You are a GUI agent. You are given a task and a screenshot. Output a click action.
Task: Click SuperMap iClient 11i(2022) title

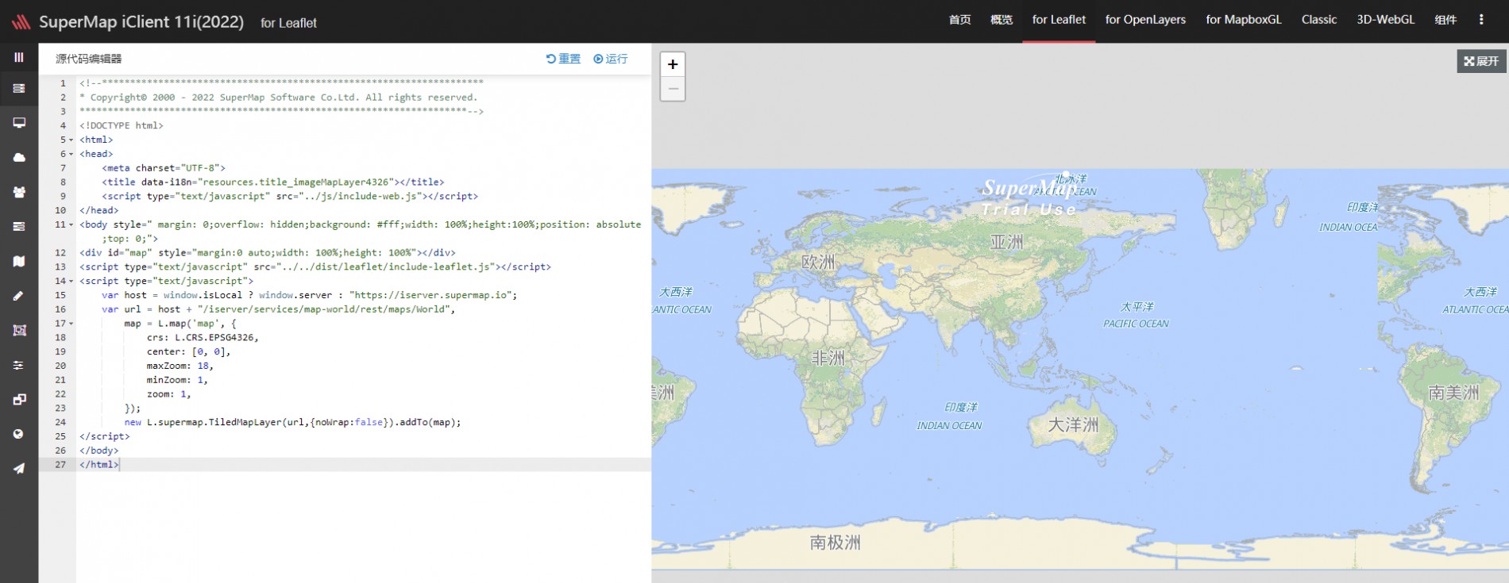[141, 22]
